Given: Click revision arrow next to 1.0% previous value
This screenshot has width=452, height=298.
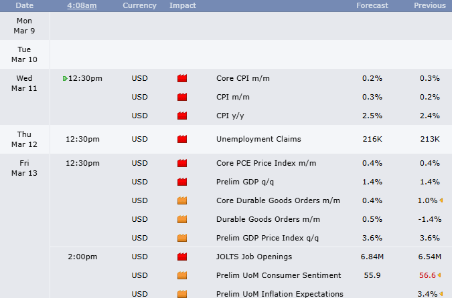Looking at the screenshot, I should [x=441, y=200].
